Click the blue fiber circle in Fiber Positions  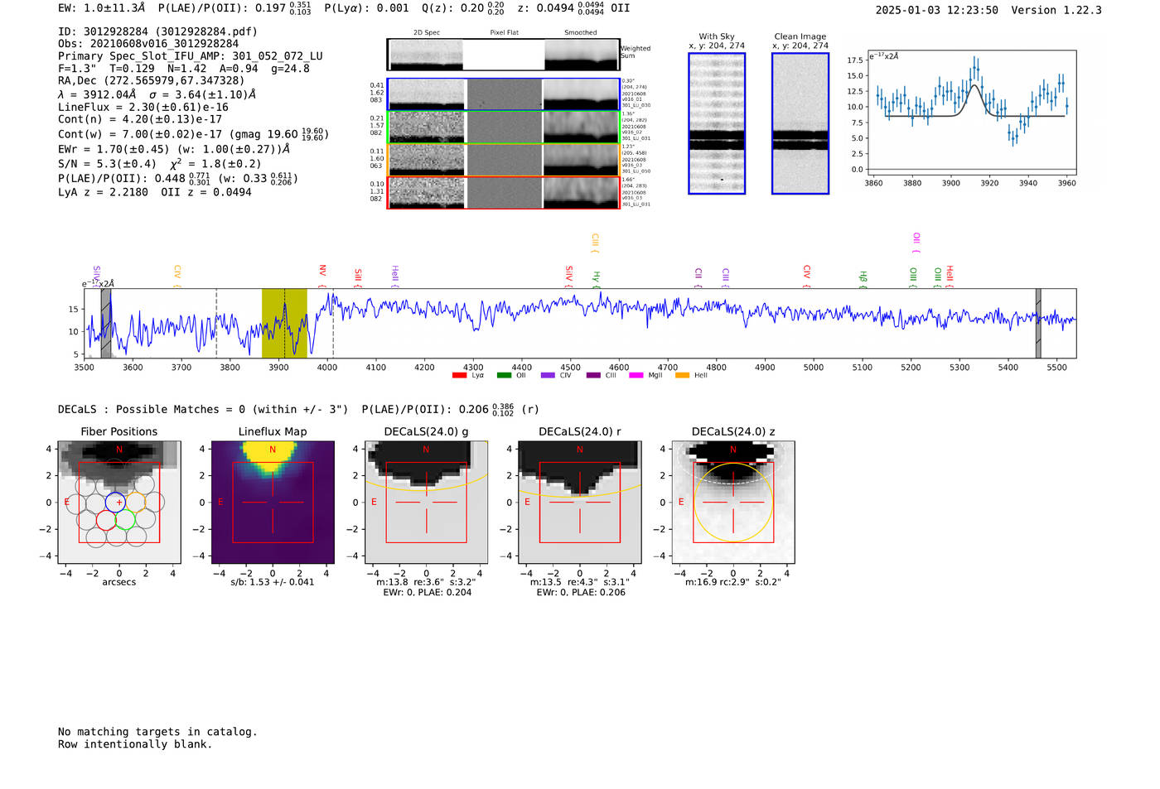[115, 502]
